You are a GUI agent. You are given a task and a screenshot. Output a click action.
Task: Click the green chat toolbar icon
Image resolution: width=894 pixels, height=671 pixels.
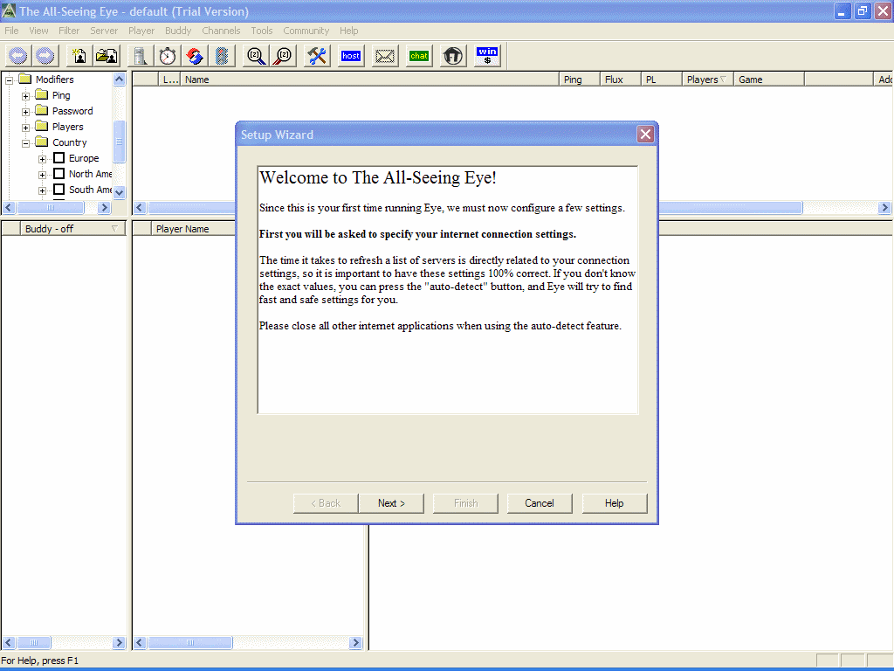419,56
